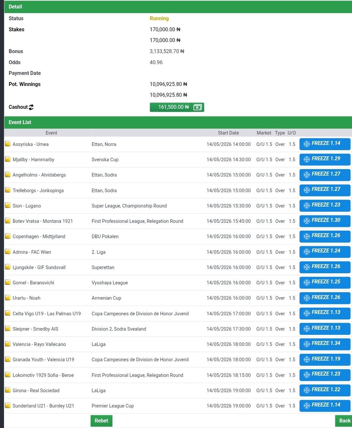Freeze Granada Youth - Valencia U19 at 1.19
This screenshot has width=352, height=428.
(325, 360)
